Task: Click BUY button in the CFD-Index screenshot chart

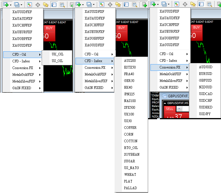Action: [x=122, y=33]
